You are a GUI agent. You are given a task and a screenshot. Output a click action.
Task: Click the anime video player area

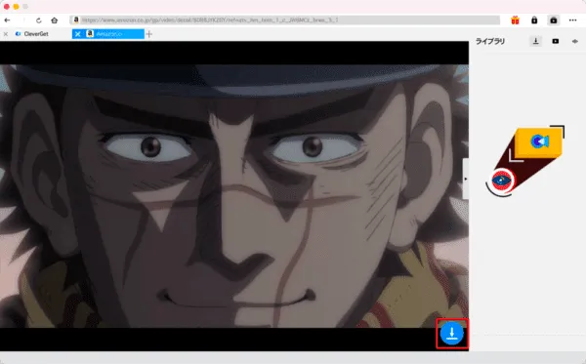[234, 196]
